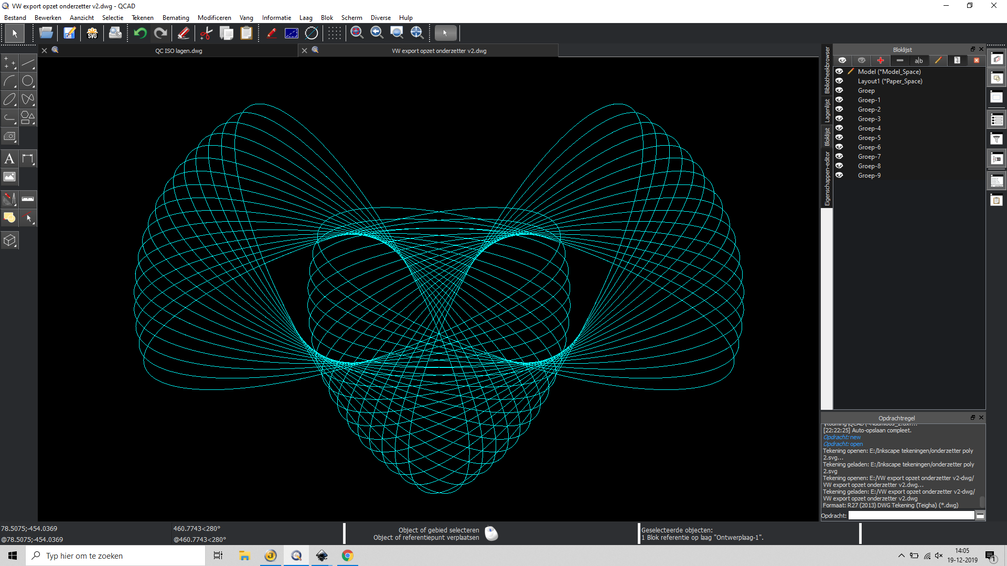The height and width of the screenshot is (566, 1007).
Task: Open the Hatch tool
Action: click(x=9, y=136)
